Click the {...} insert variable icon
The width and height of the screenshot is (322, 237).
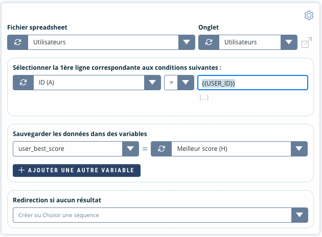(x=204, y=97)
